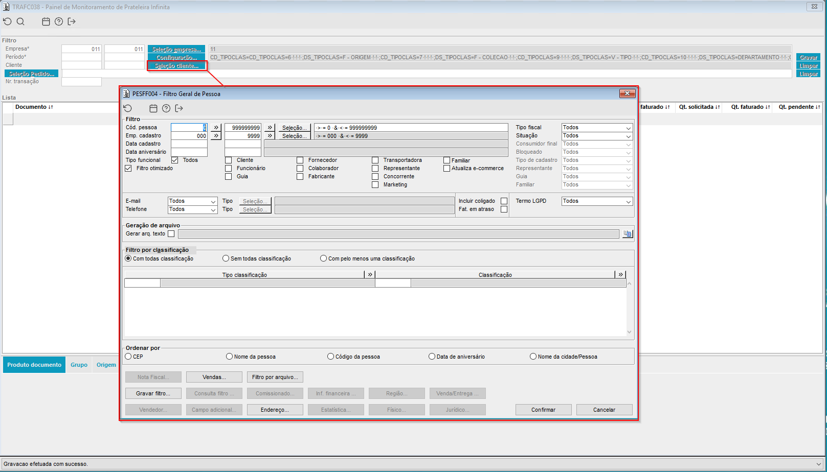Enable Incluir coligado checkbox
Screen dimensions: 827x472
tap(504, 201)
